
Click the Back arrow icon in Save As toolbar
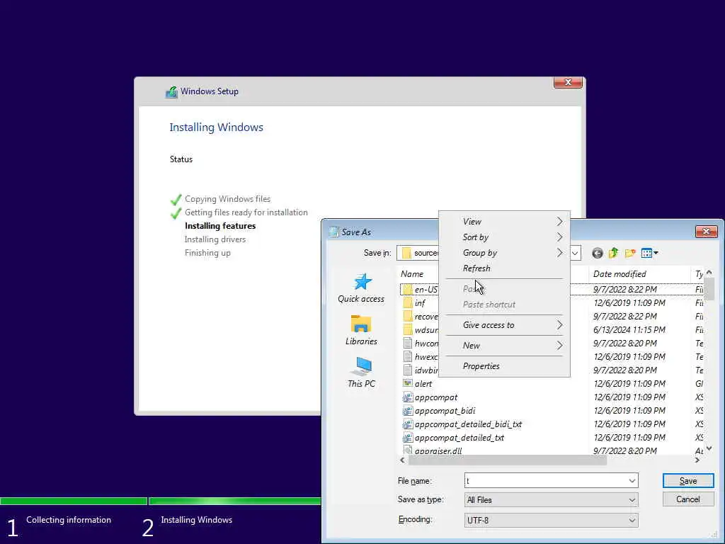pyautogui.click(x=598, y=253)
